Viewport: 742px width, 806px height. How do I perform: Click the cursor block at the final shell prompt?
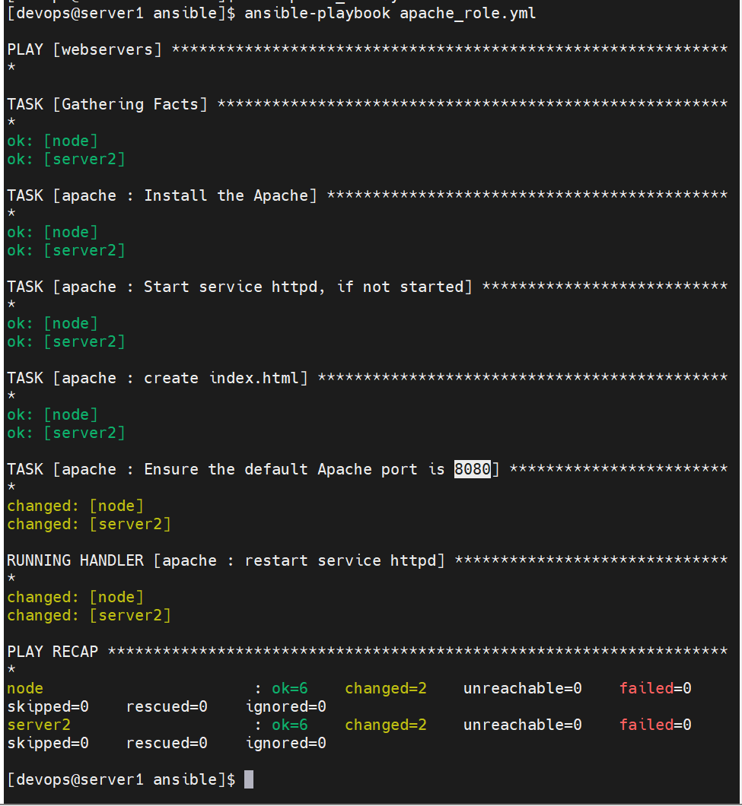click(x=249, y=779)
